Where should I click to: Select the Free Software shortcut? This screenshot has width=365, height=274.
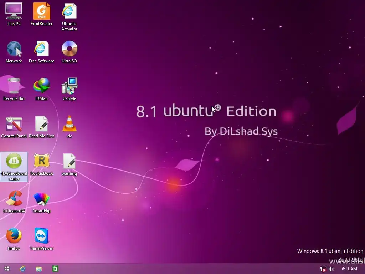pos(41,52)
